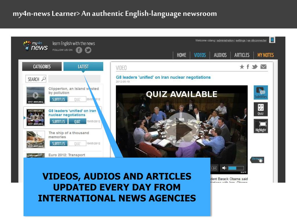Open the administration link

tap(225, 41)
